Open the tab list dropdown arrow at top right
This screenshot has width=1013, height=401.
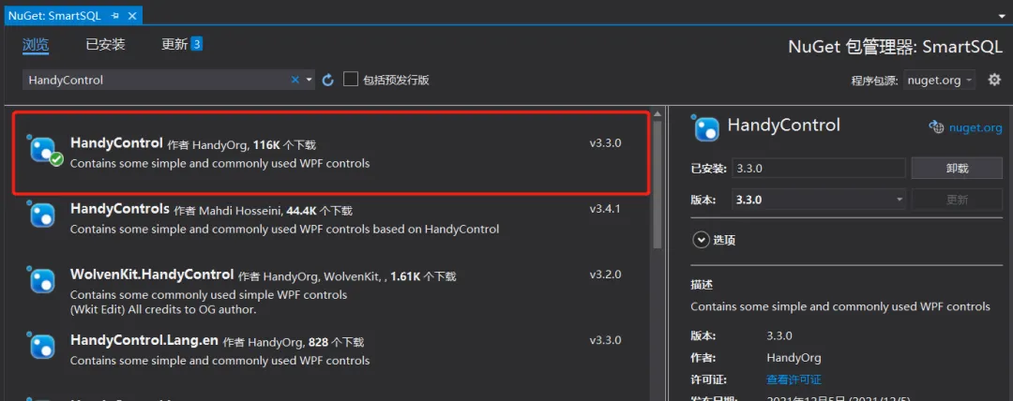click(1002, 16)
